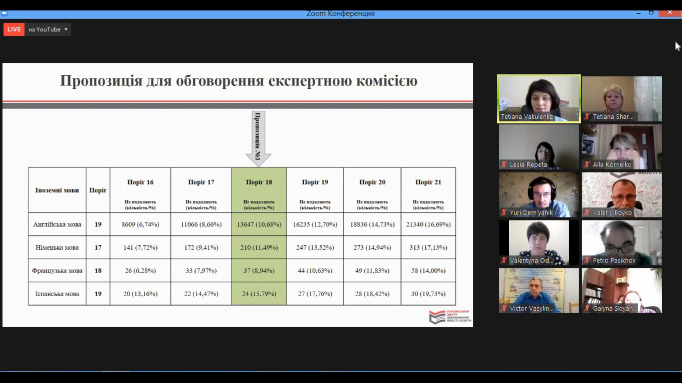This screenshot has width=682, height=383.
Task: Click the 'Англійська мова' row label
Action: [57, 224]
